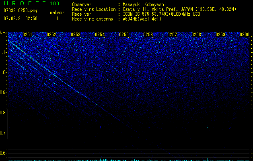The height and width of the screenshot is (161, 253).
Task: Click the 0.9 frequency axis label
Action: pos(3,93)
